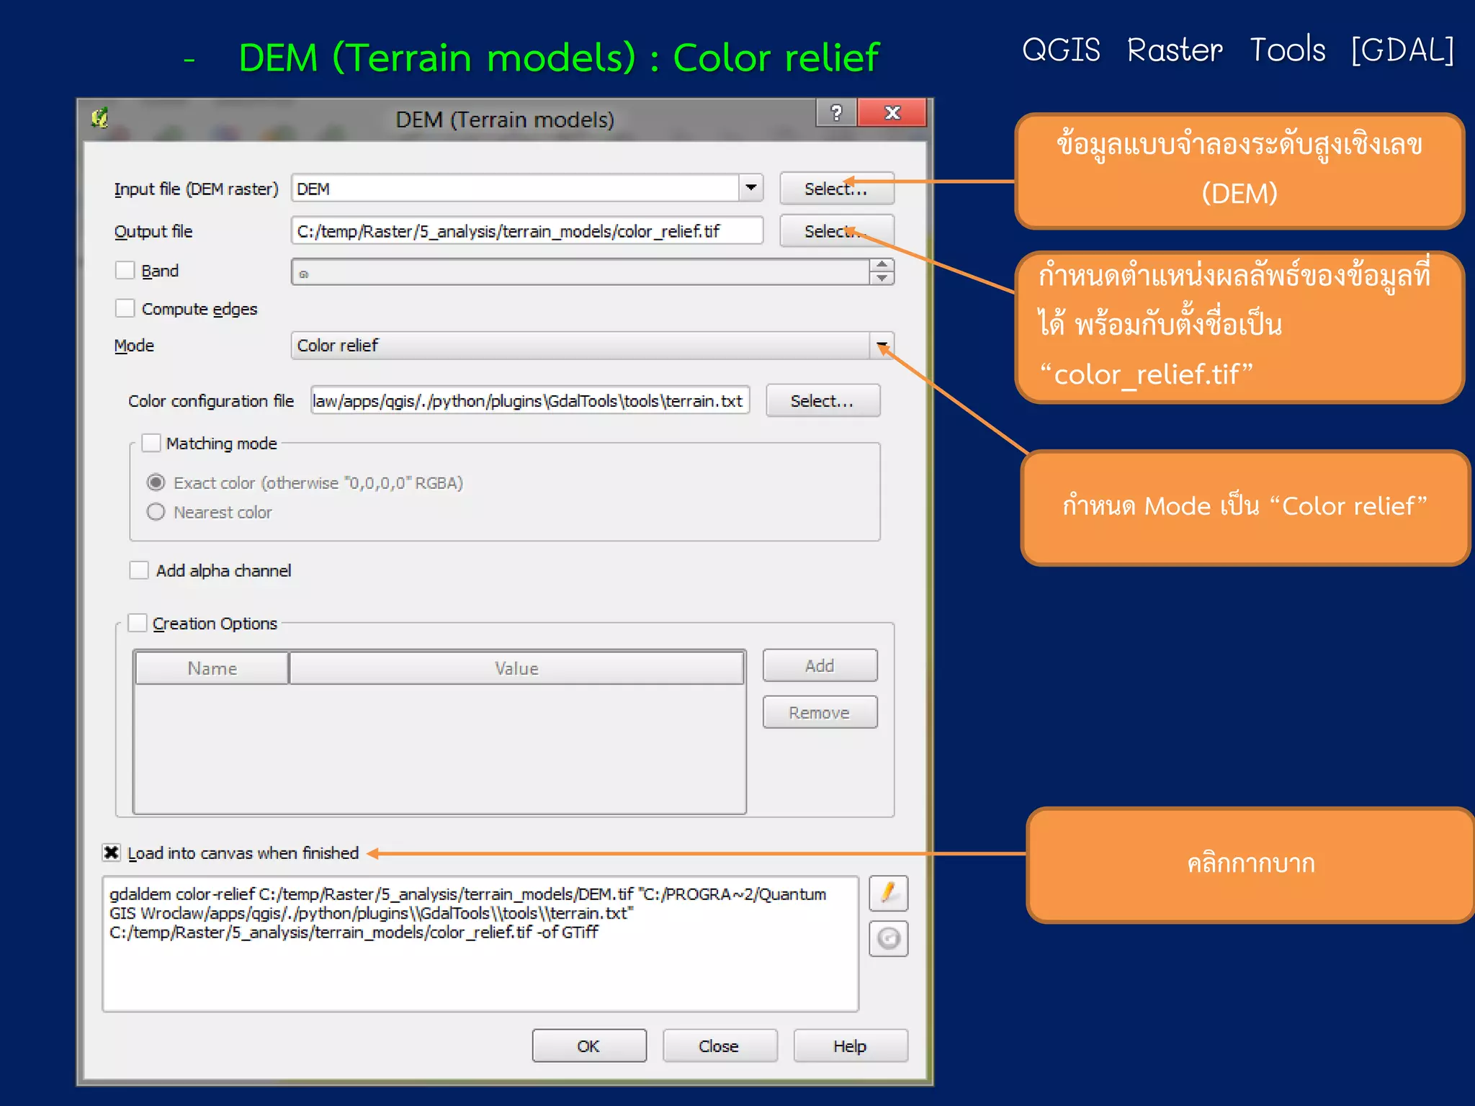Image resolution: width=1475 pixels, height=1106 pixels.
Task: Close the DEM (Terrain models) dialog
Action: (x=892, y=112)
